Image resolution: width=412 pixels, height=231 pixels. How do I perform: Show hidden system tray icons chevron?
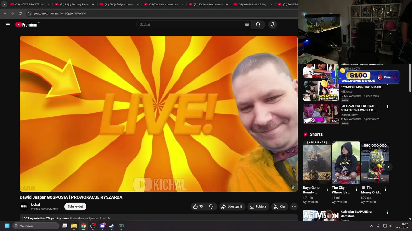(371, 226)
